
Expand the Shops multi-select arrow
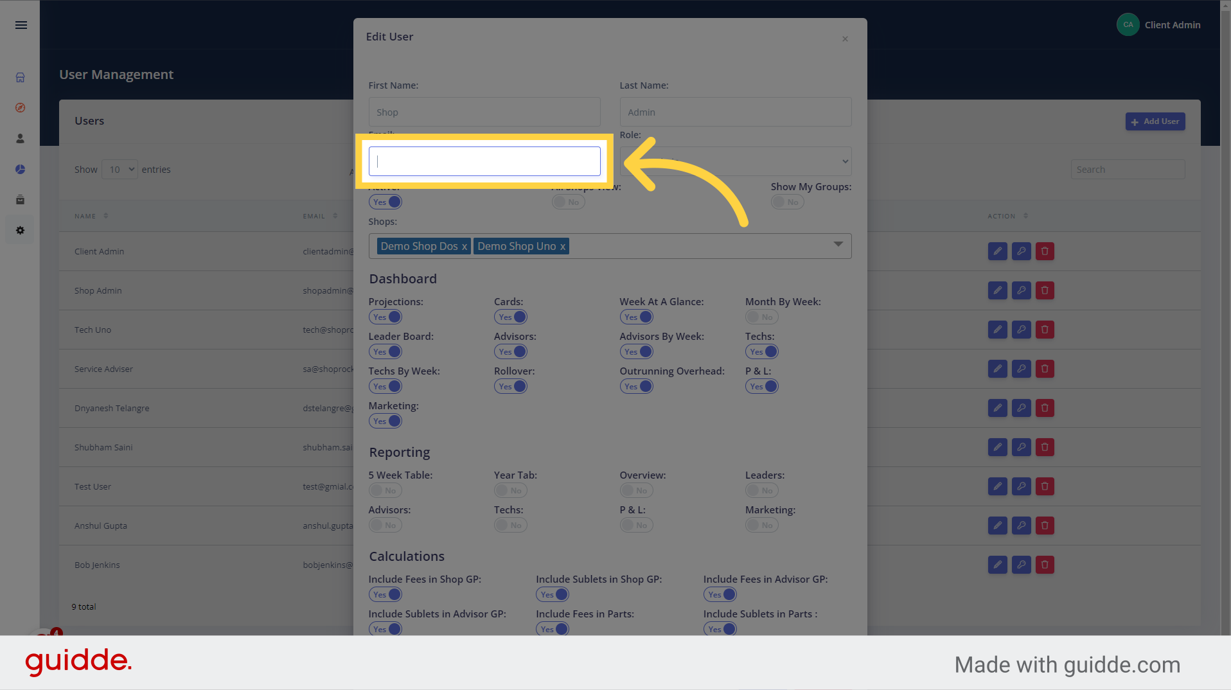838,244
